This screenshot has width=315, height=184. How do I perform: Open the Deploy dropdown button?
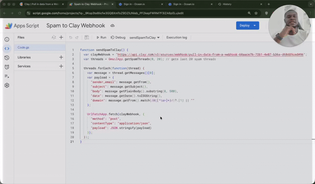(x=247, y=26)
